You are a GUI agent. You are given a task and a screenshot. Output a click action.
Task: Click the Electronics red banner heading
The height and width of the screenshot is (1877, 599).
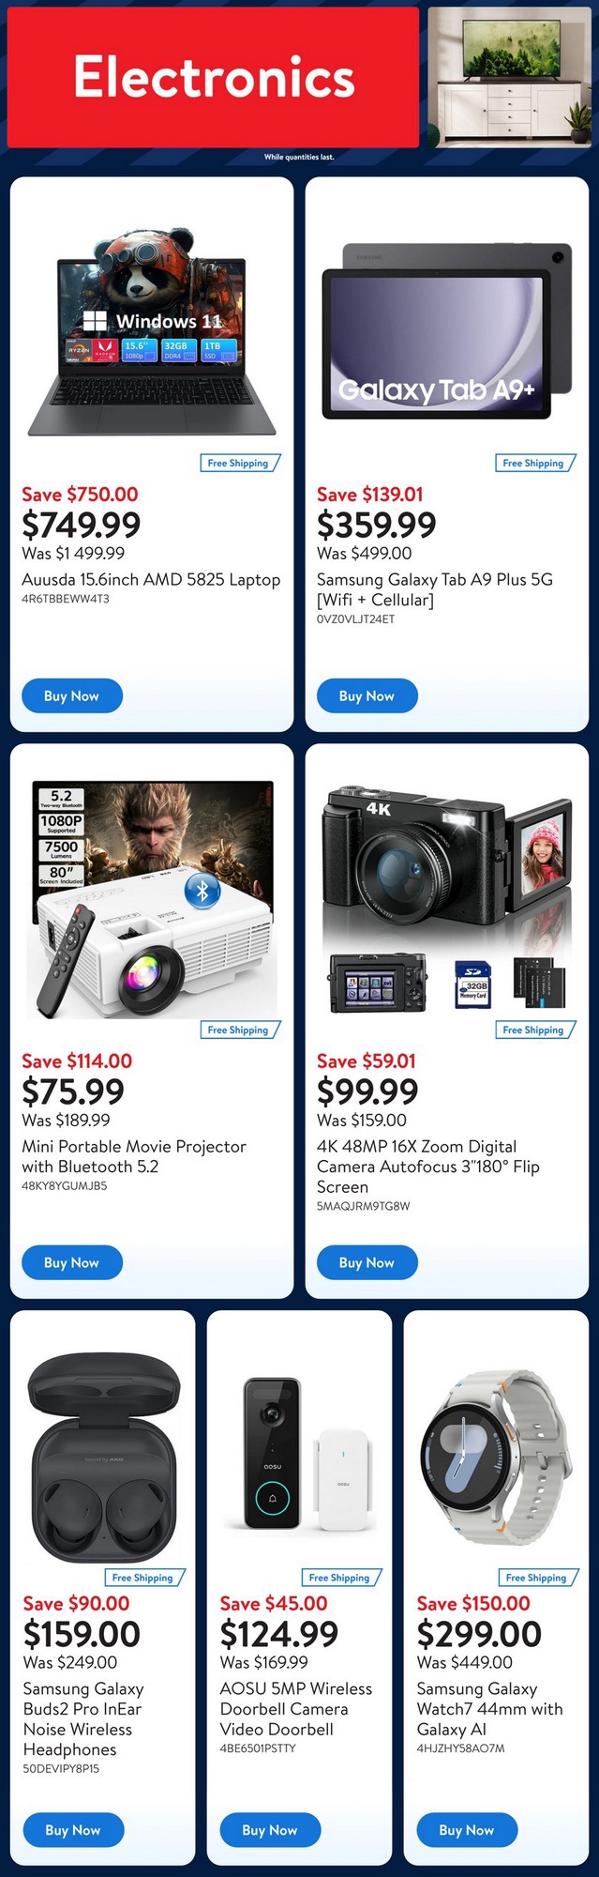213,77
